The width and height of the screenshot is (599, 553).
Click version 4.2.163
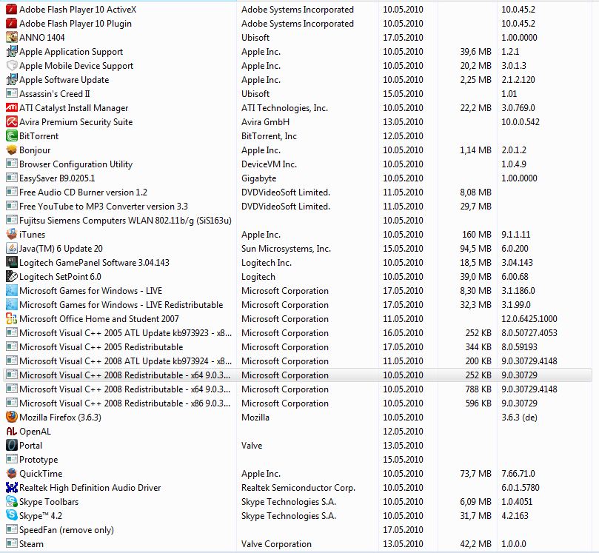[515, 516]
